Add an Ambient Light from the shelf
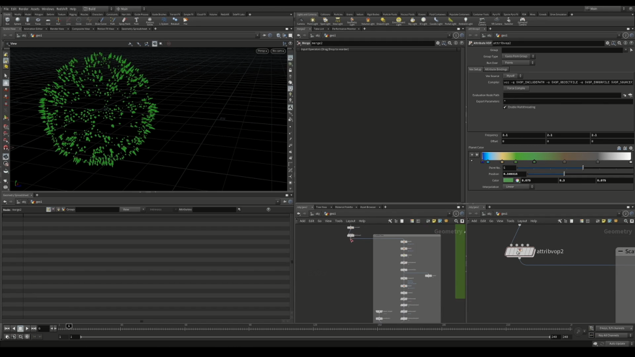The height and width of the screenshot is (357, 635). tap(465, 21)
